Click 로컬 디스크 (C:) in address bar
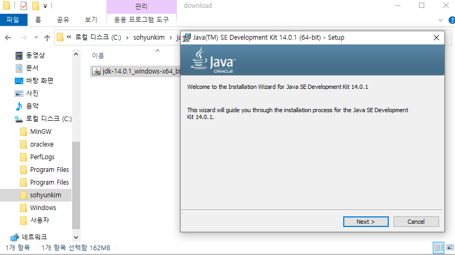This screenshot has width=455, height=255. tap(98, 38)
